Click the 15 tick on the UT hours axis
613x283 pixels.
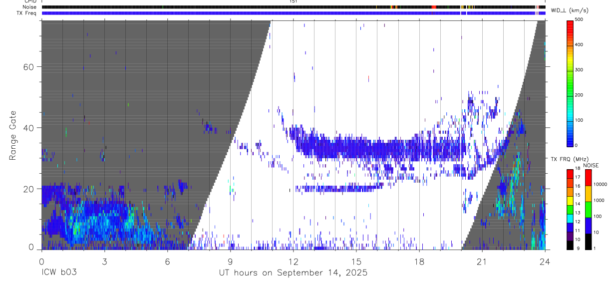click(x=356, y=262)
